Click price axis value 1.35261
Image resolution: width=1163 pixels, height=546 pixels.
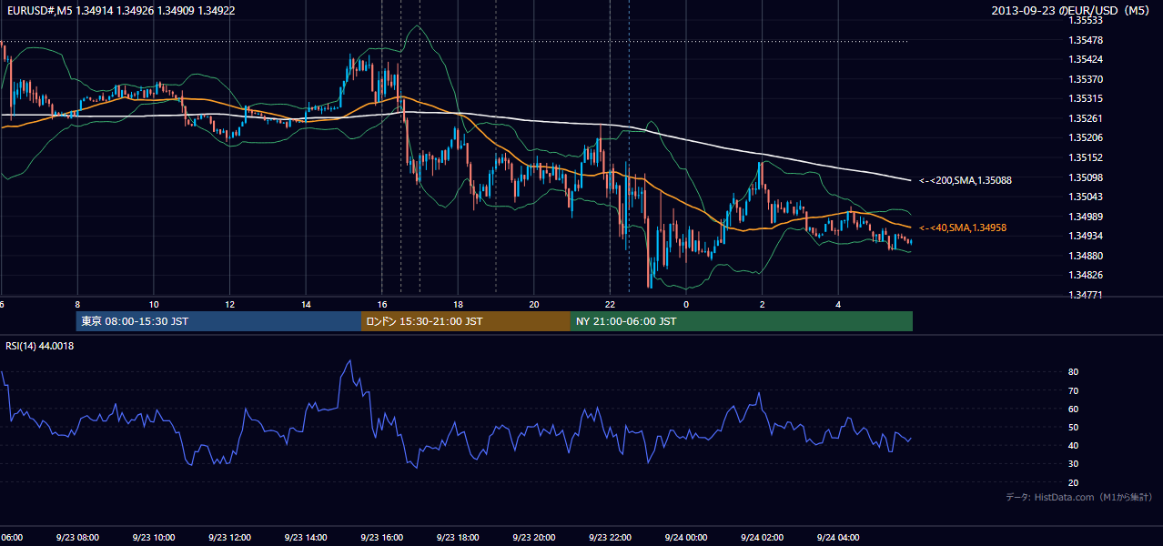[x=1087, y=118]
